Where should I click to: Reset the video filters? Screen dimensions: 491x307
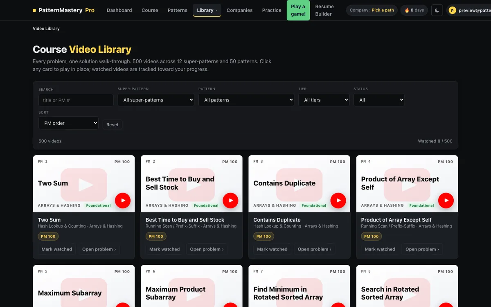click(x=113, y=125)
